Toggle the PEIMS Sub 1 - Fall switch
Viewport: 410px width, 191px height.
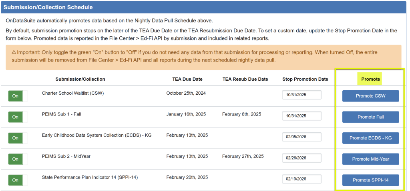(x=18, y=117)
